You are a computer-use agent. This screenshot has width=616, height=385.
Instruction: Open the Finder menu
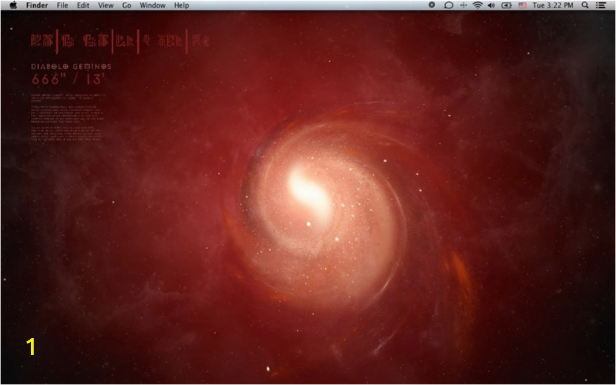(37, 5)
